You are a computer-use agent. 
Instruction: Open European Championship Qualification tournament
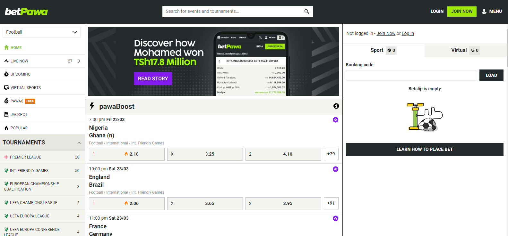click(x=42, y=186)
